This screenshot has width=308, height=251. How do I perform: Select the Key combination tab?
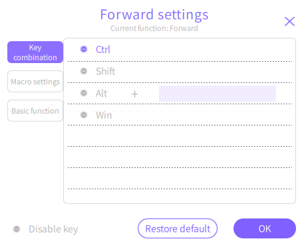coord(35,52)
